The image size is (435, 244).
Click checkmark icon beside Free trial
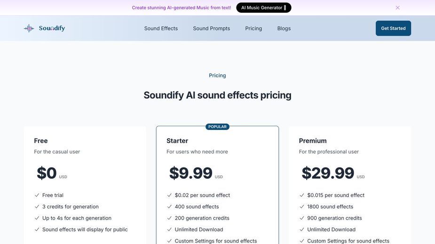point(37,195)
